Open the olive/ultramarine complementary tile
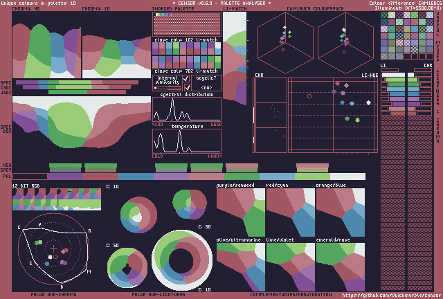This screenshot has height=299, width=443. (241, 267)
